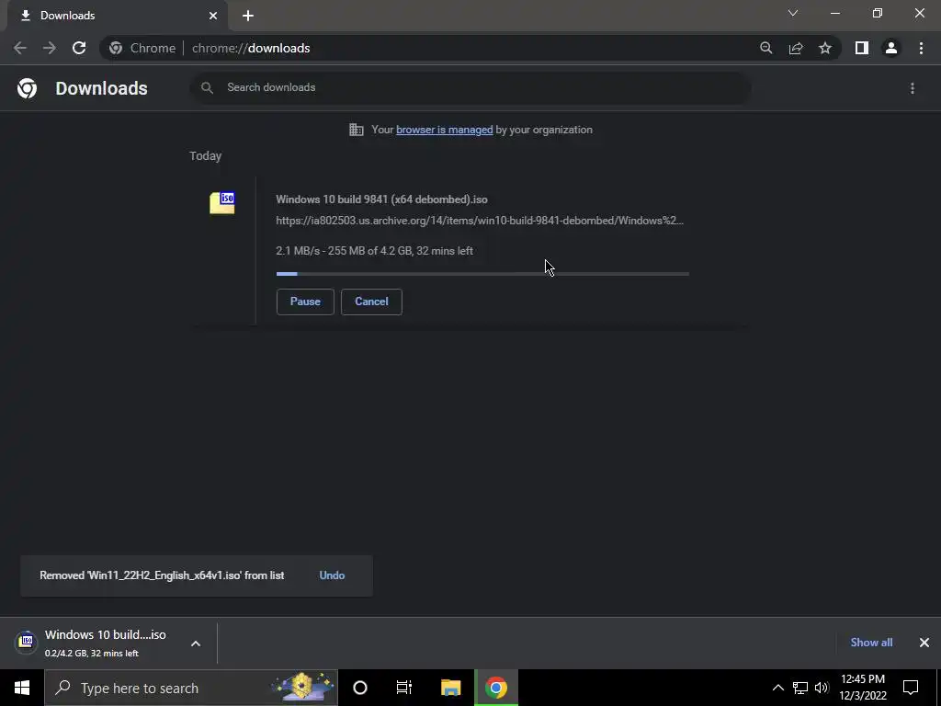Cancel the Windows 10 build ISO download

coord(371,302)
